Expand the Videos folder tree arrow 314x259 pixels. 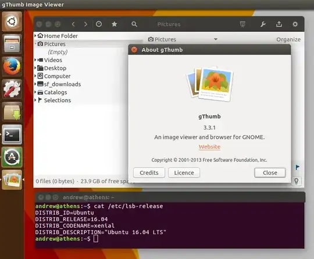35,60
